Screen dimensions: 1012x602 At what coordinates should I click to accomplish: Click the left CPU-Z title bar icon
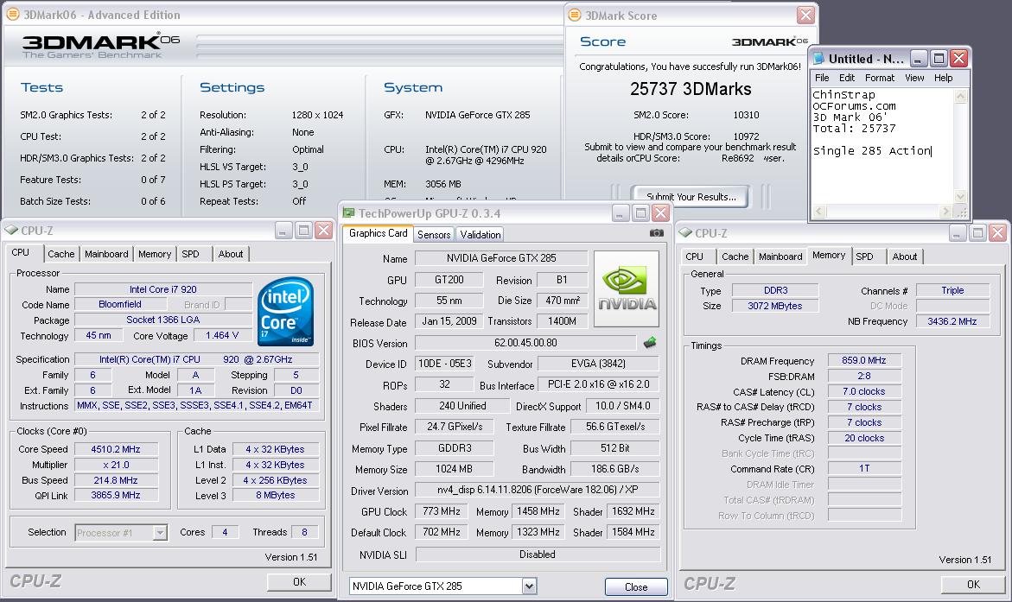point(11,230)
